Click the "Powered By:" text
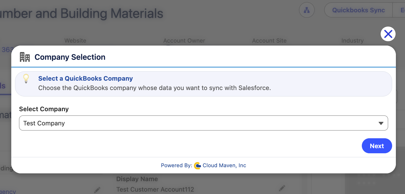The height and width of the screenshot is (194, 405). click(176, 165)
